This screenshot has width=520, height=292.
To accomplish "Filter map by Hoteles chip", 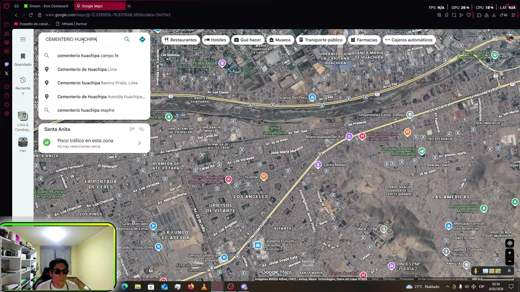I will tap(215, 40).
